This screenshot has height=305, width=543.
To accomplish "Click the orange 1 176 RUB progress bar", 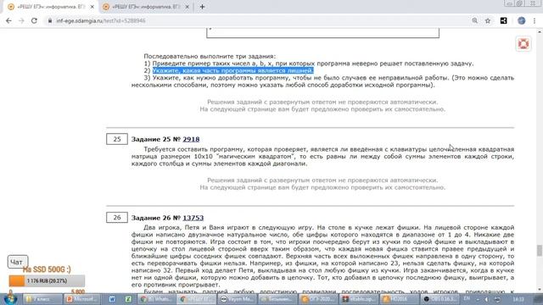I will pyautogui.click(x=47, y=280).
